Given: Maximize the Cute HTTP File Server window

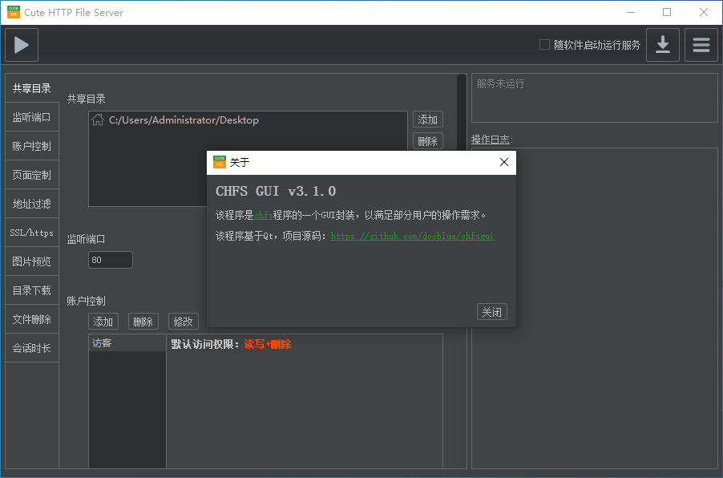Looking at the screenshot, I should (667, 13).
